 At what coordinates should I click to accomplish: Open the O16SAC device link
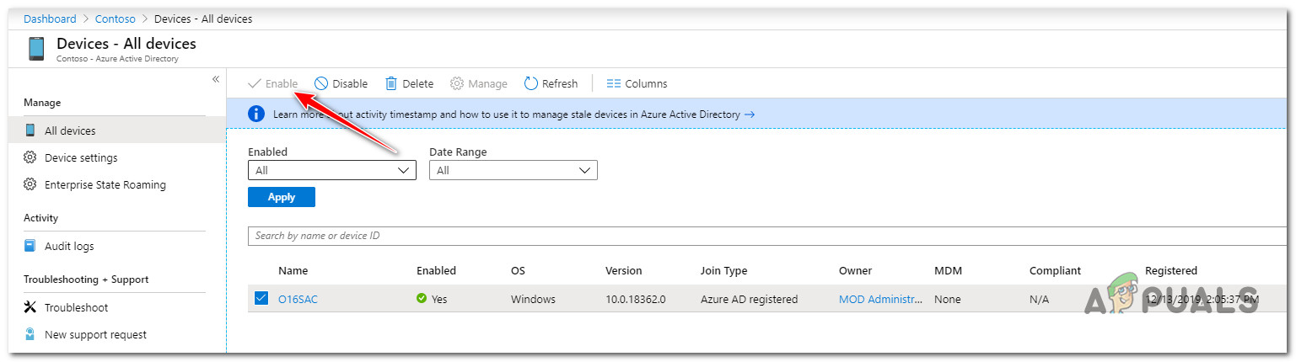pyautogui.click(x=298, y=299)
